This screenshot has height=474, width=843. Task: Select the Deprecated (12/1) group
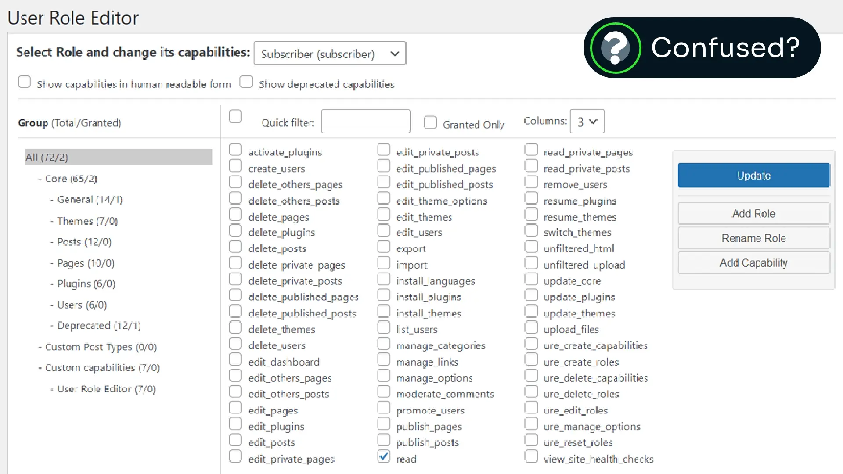coord(99,326)
